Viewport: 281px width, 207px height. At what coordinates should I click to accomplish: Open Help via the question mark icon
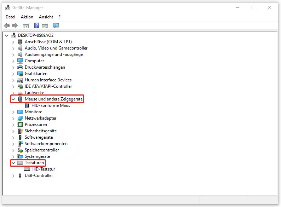click(x=36, y=25)
